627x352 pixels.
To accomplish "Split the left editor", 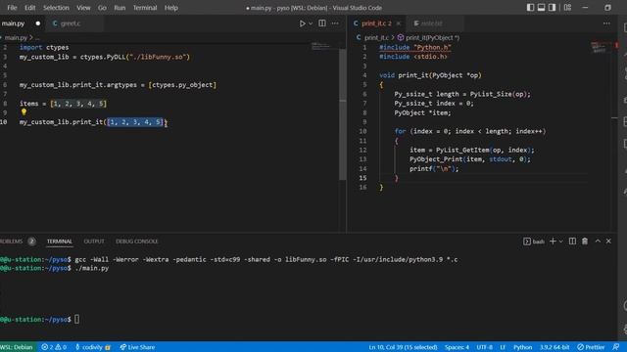I will click(x=322, y=23).
